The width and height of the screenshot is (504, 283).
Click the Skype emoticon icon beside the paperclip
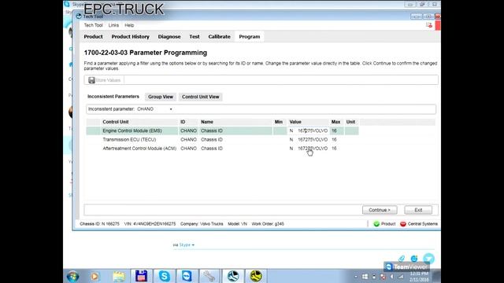click(x=414, y=259)
